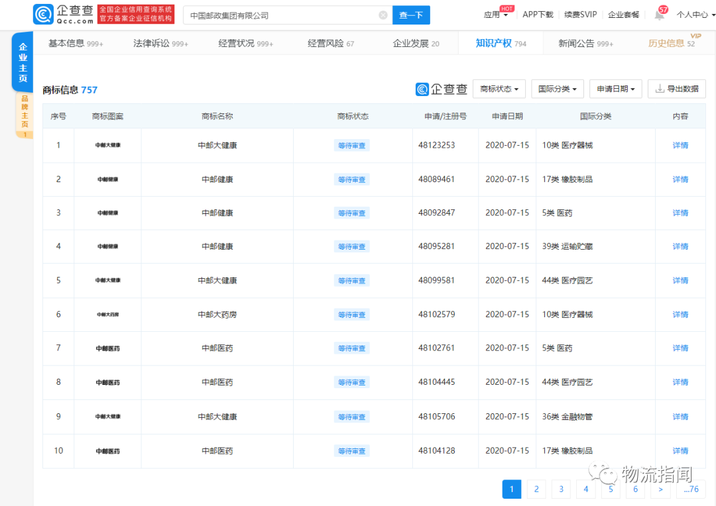Go to page 2

tap(536, 489)
